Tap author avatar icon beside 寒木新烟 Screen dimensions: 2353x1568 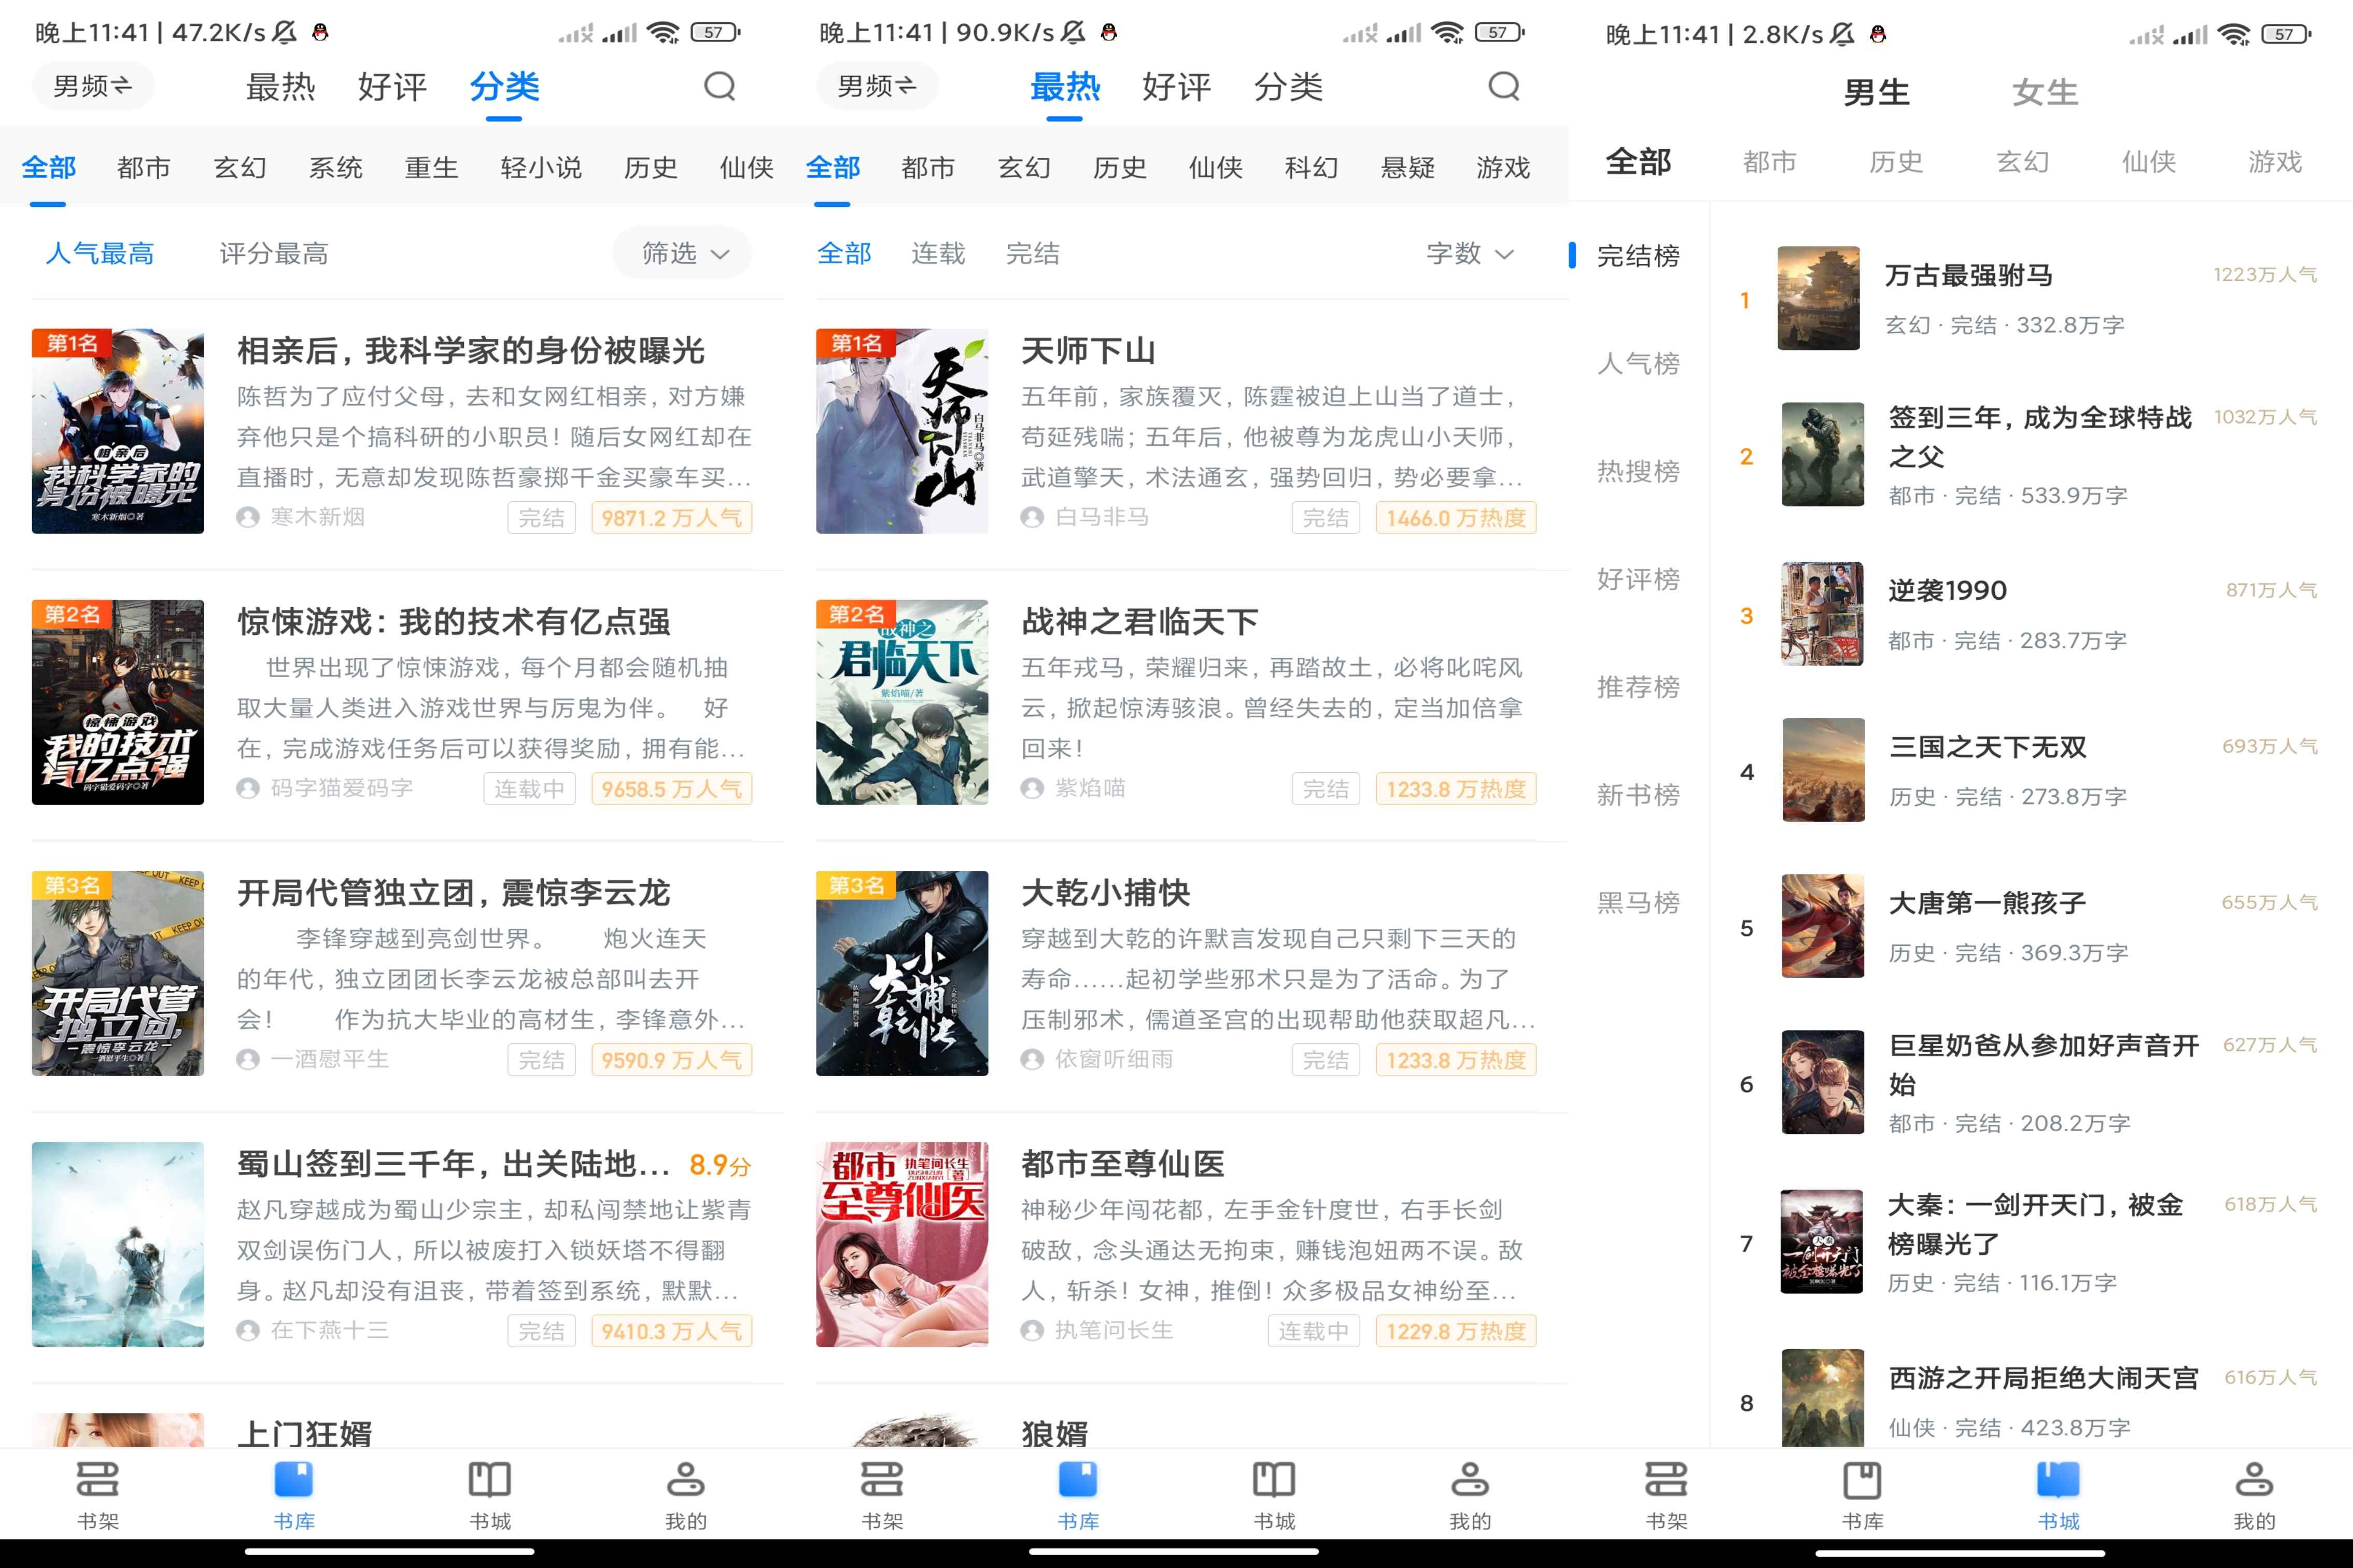coord(248,517)
